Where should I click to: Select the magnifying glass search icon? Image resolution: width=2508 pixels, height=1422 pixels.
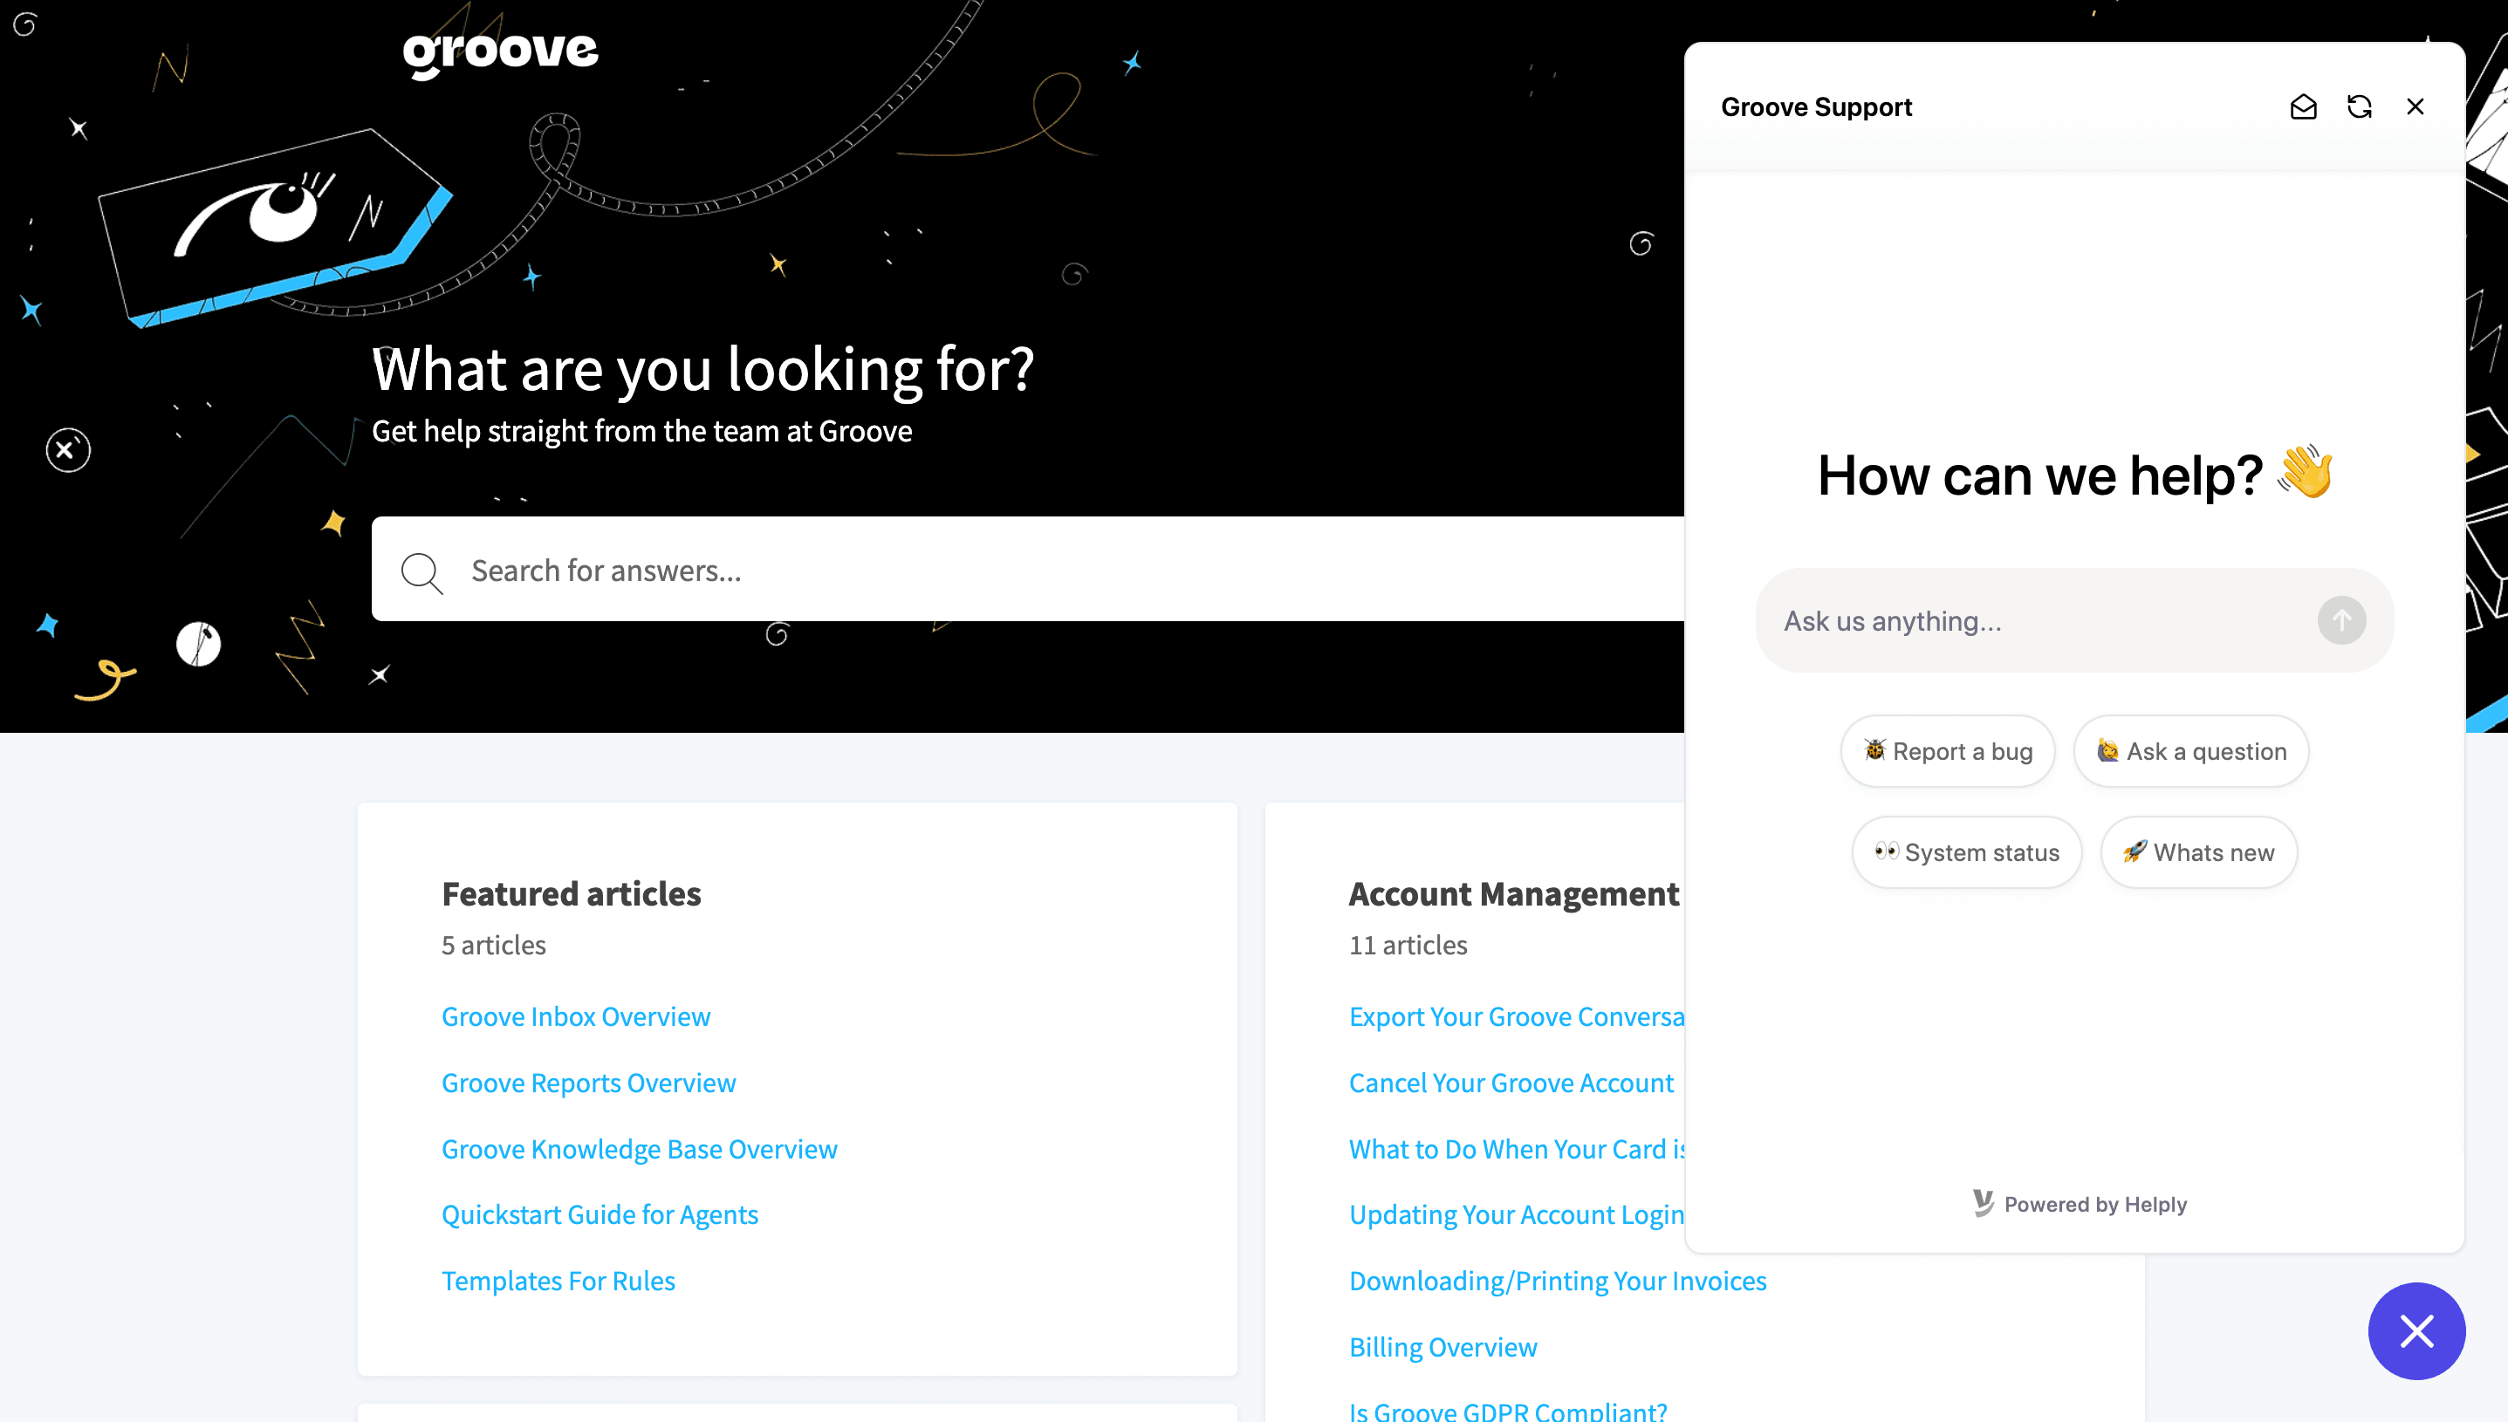click(x=421, y=571)
